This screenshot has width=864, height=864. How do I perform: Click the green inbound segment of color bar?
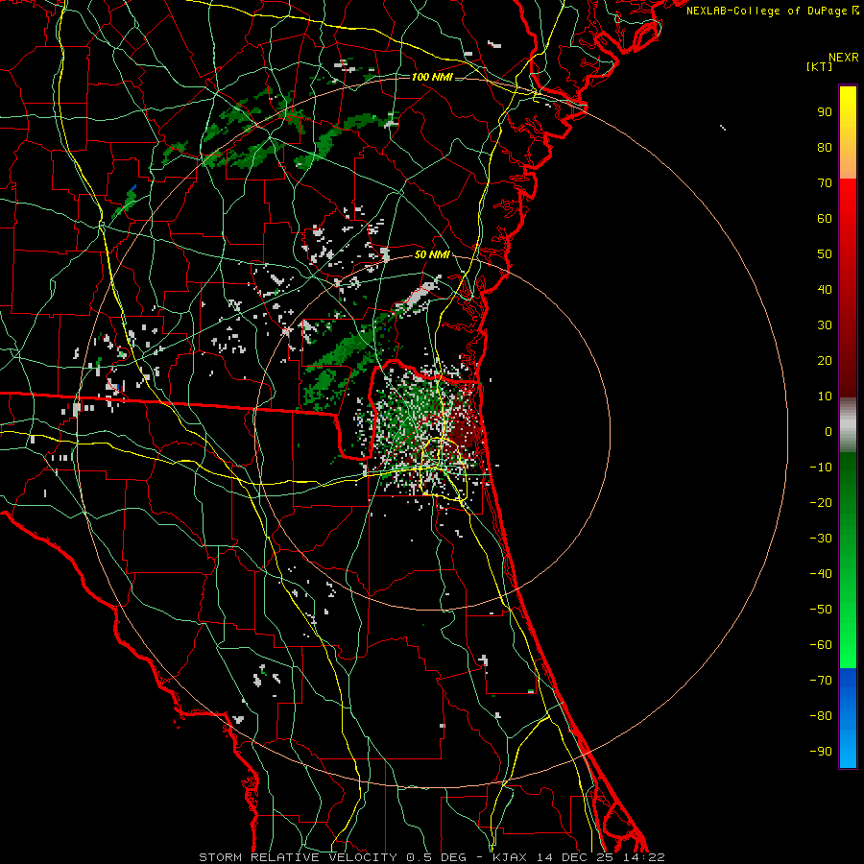coord(848,561)
